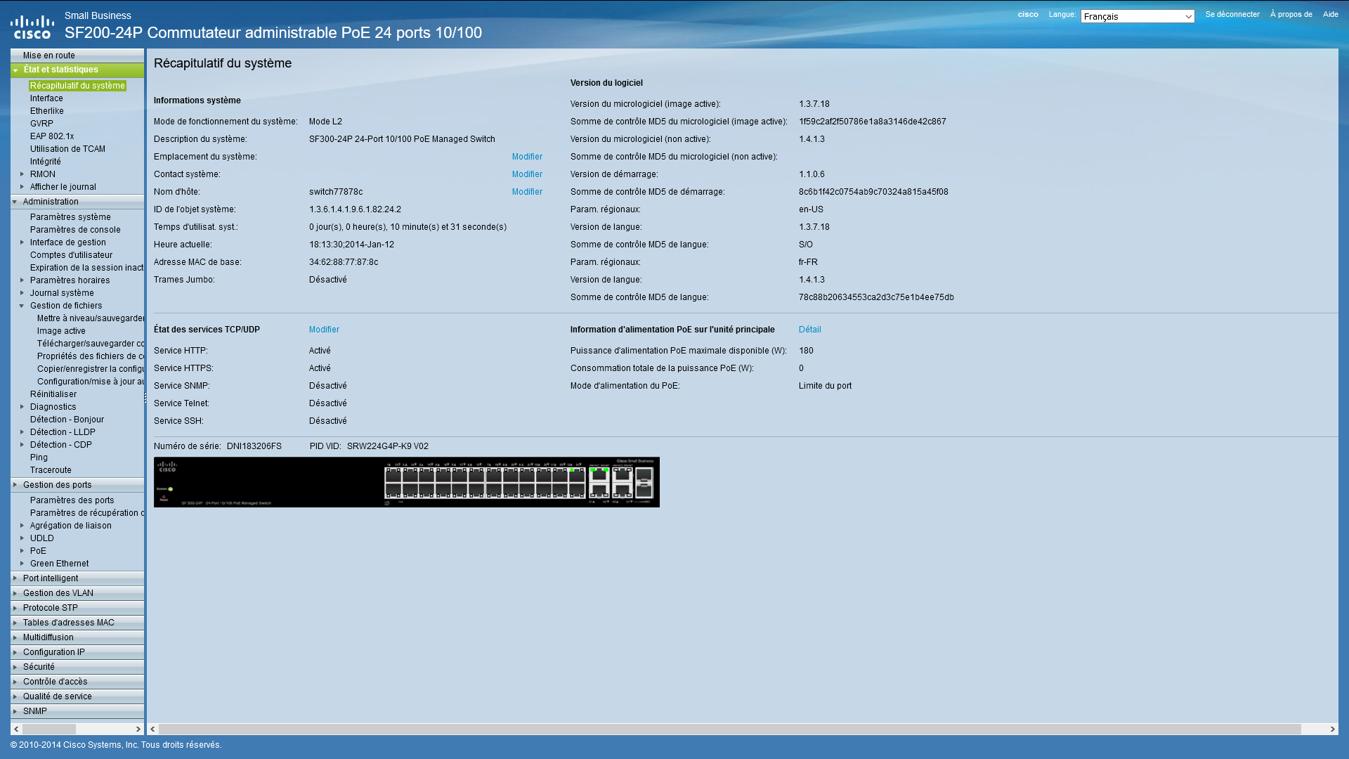Click Modifier for Contact système
The image size is (1349, 759).
[527, 174]
